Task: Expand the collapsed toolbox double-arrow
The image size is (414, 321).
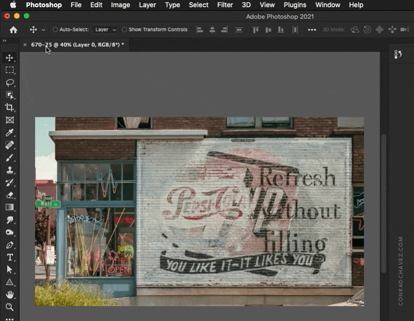Action: point(5,41)
